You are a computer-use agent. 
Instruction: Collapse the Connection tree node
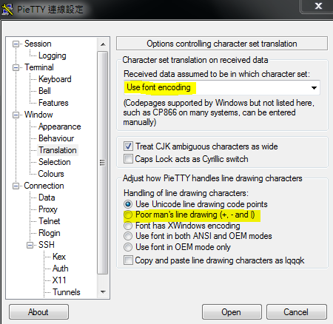[x=16, y=186]
